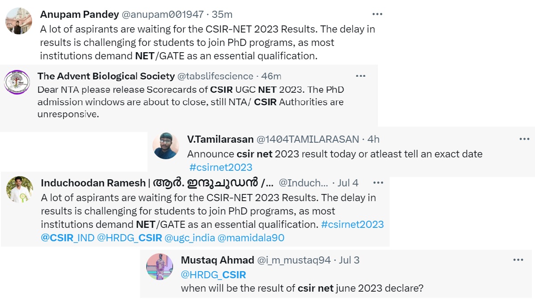Show more options for Induchoodan Ramesh's tweet
Viewport: 535px width, 301px height.
(x=378, y=183)
